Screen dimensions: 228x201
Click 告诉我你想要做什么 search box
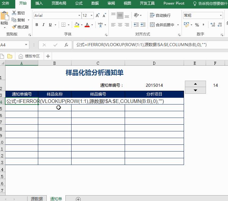coord(210,3)
